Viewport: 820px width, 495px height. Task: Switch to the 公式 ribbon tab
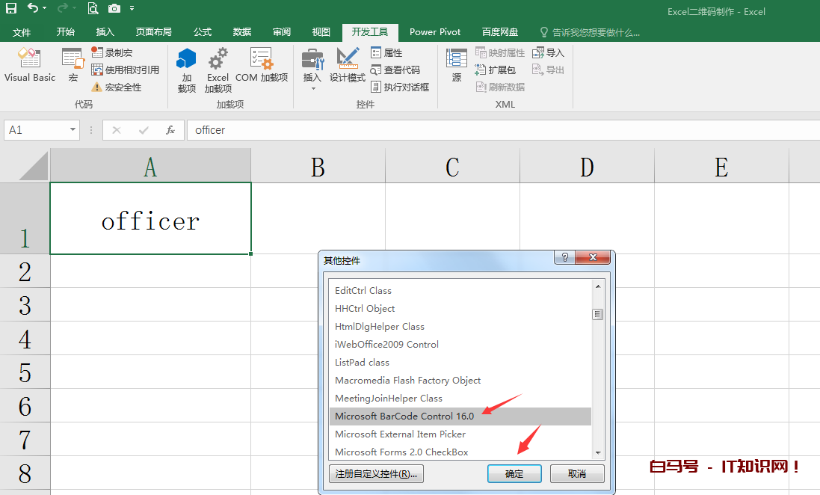(203, 32)
